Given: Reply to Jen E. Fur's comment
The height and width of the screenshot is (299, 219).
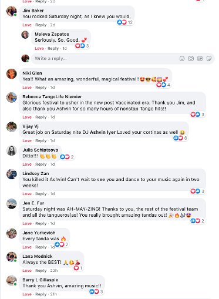Looking at the screenshot, I should click(41, 224).
